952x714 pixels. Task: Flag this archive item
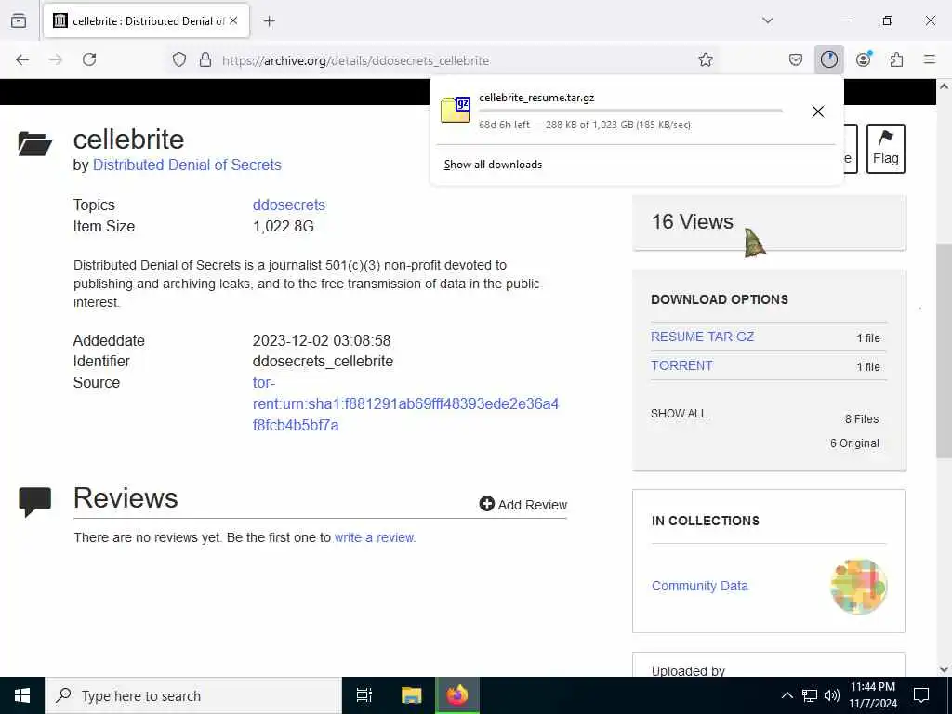click(885, 149)
